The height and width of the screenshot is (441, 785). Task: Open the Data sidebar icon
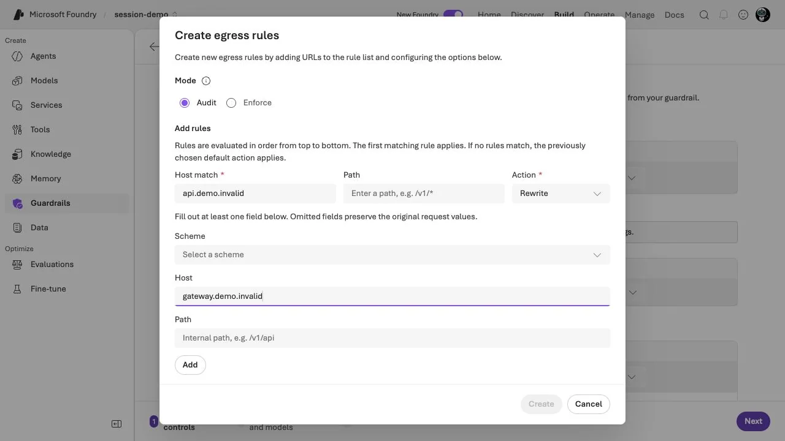coord(18,228)
